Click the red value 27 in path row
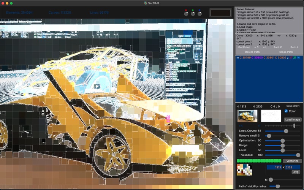The width and height of the screenshot is (304, 190). [291, 58]
